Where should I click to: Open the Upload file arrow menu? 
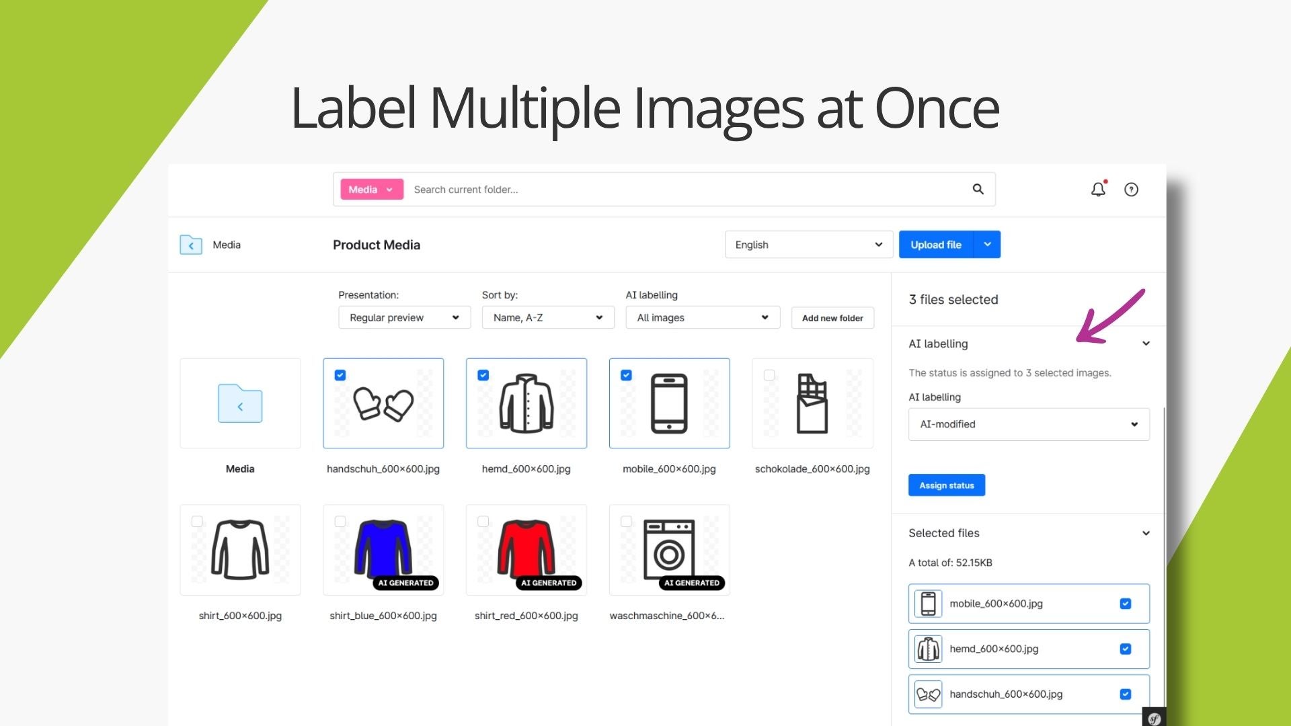(x=987, y=245)
